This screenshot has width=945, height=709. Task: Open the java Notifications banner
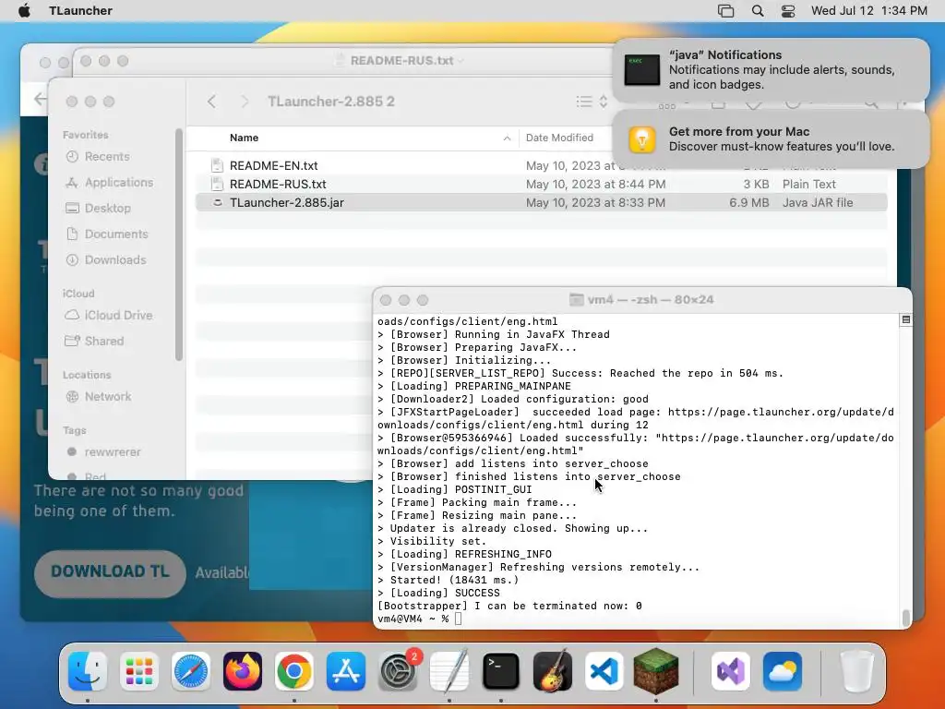pos(771,70)
